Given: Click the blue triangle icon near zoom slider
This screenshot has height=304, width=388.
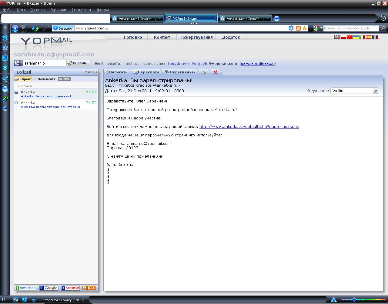Looking at the screenshot, I should click(334, 300).
